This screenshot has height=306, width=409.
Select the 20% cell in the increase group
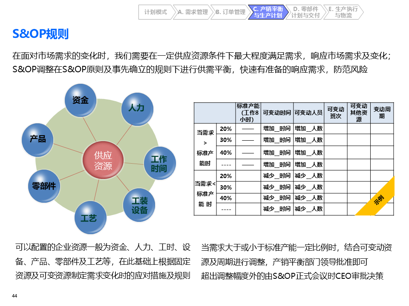coord(226,129)
